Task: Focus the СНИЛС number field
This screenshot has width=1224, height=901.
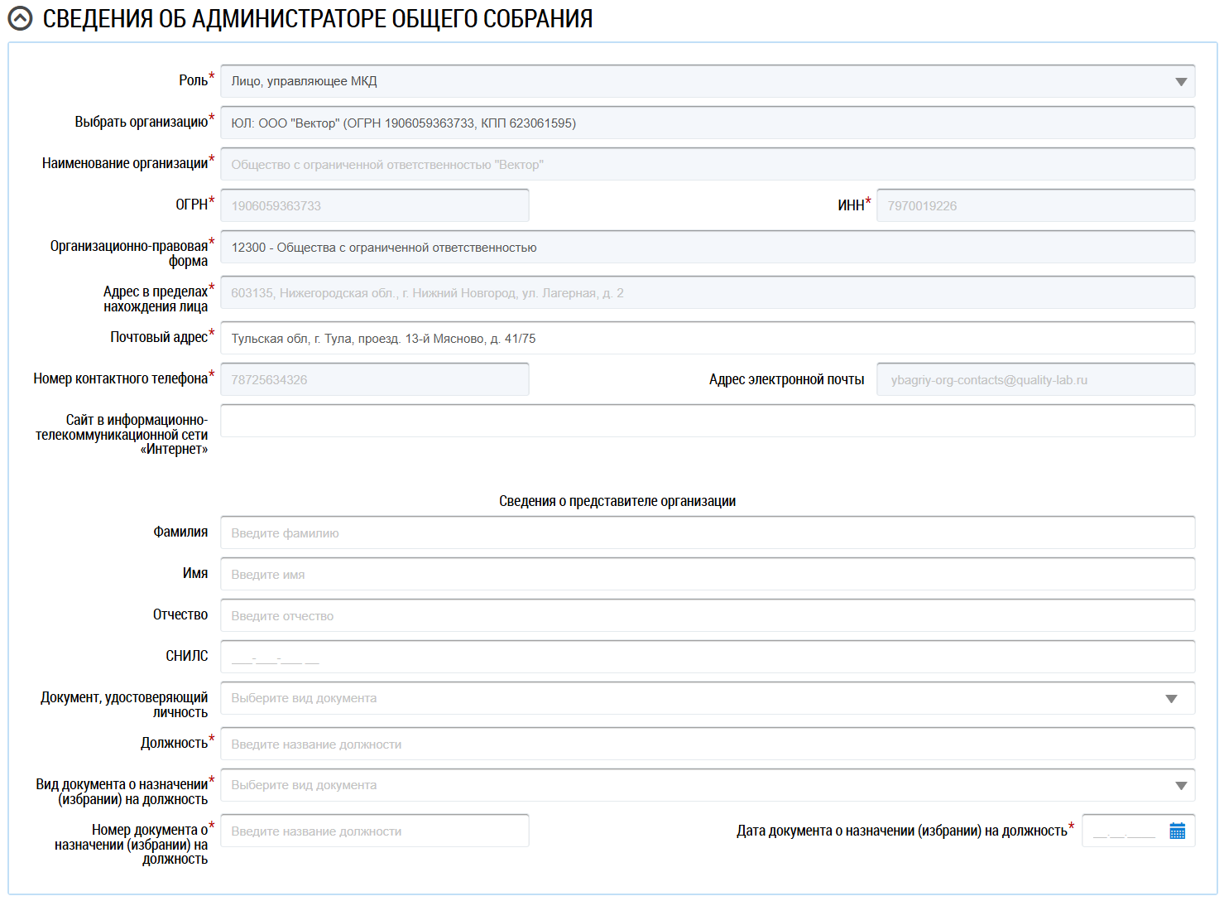Action: pos(707,657)
